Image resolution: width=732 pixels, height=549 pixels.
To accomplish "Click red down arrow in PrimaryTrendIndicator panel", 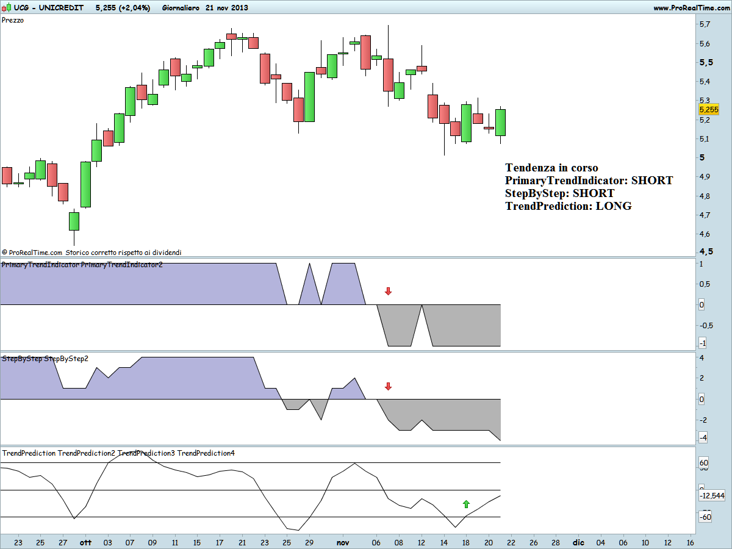I will (x=388, y=292).
